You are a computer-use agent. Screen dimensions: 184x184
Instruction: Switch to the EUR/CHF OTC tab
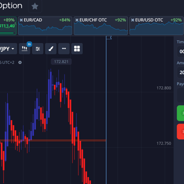(101, 26)
